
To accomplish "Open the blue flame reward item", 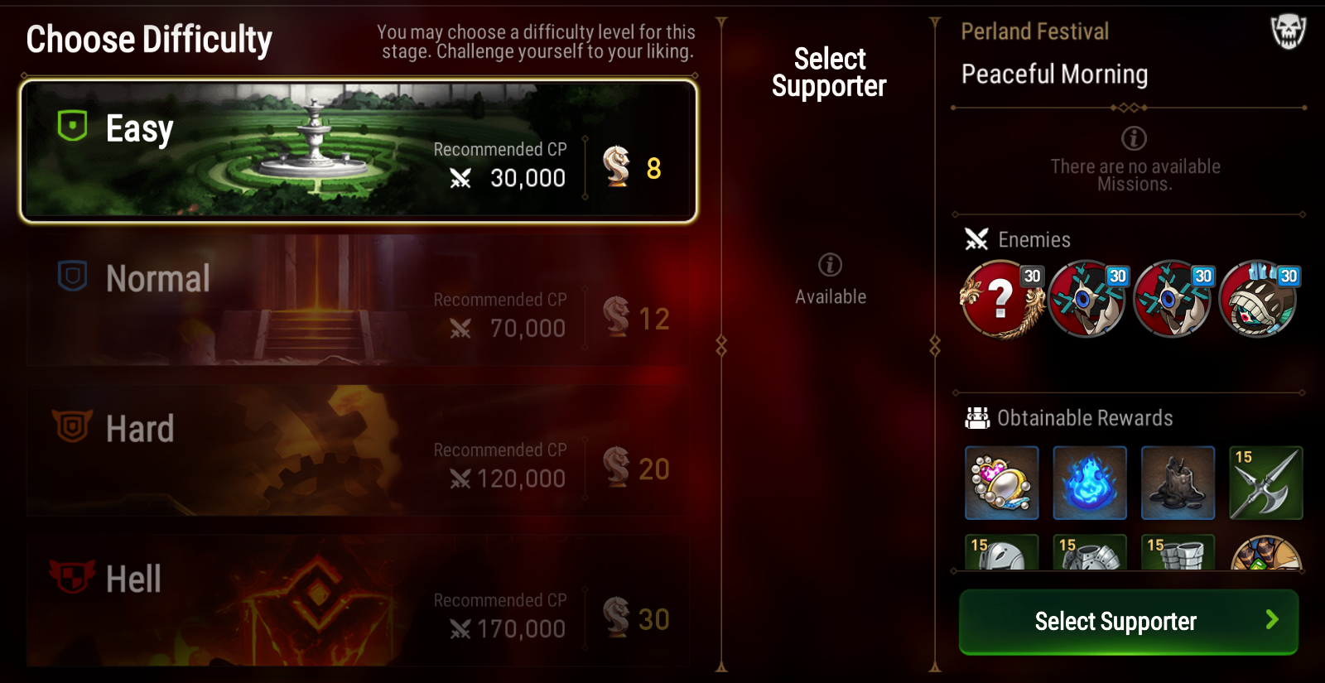I will [1090, 483].
